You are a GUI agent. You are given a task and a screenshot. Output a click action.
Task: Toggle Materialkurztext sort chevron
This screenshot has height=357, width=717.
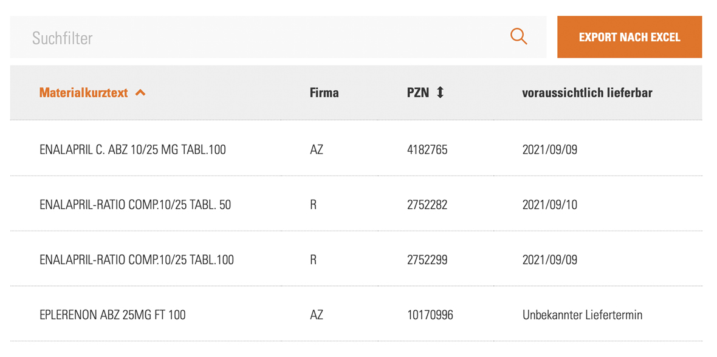point(140,93)
